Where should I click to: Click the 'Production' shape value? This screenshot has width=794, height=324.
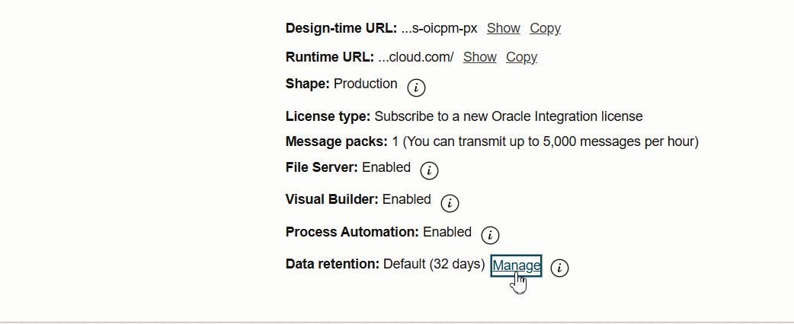click(x=366, y=84)
